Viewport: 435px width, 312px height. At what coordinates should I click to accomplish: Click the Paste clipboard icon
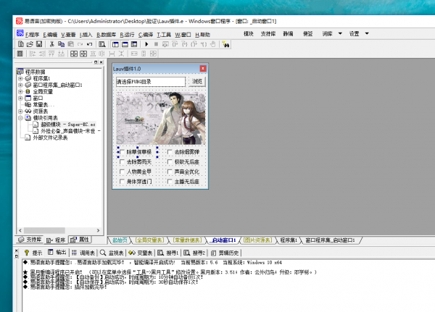[71, 44]
